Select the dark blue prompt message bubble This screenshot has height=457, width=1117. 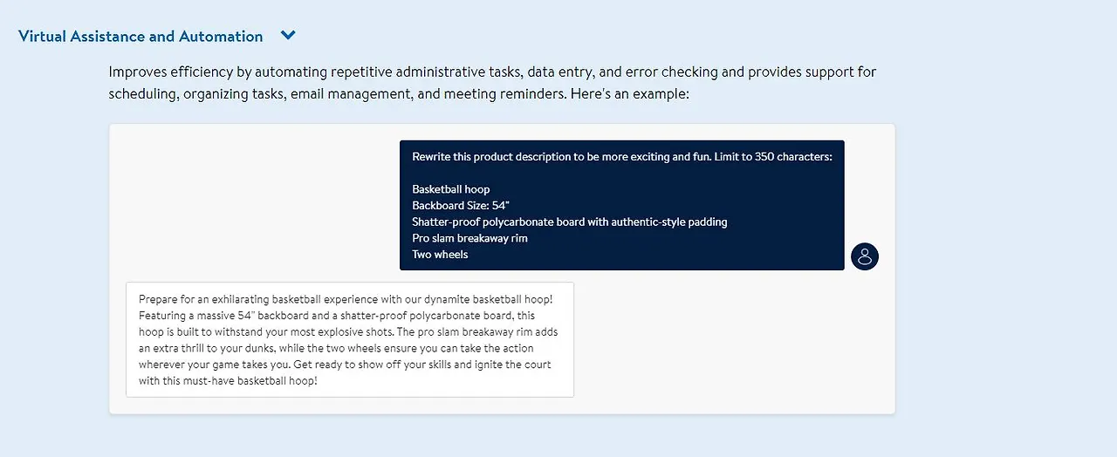[x=622, y=205]
